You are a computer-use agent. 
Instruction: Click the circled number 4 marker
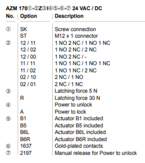(x=8, y=105)
